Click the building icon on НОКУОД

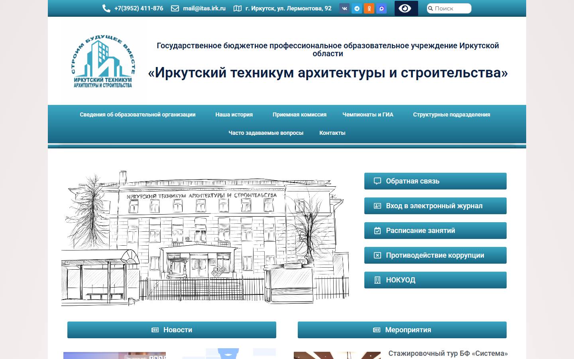tap(377, 280)
